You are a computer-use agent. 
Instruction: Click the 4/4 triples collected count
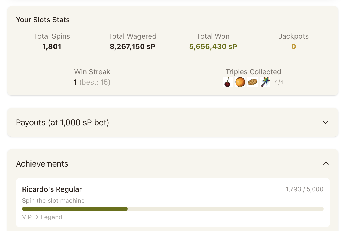279,82
